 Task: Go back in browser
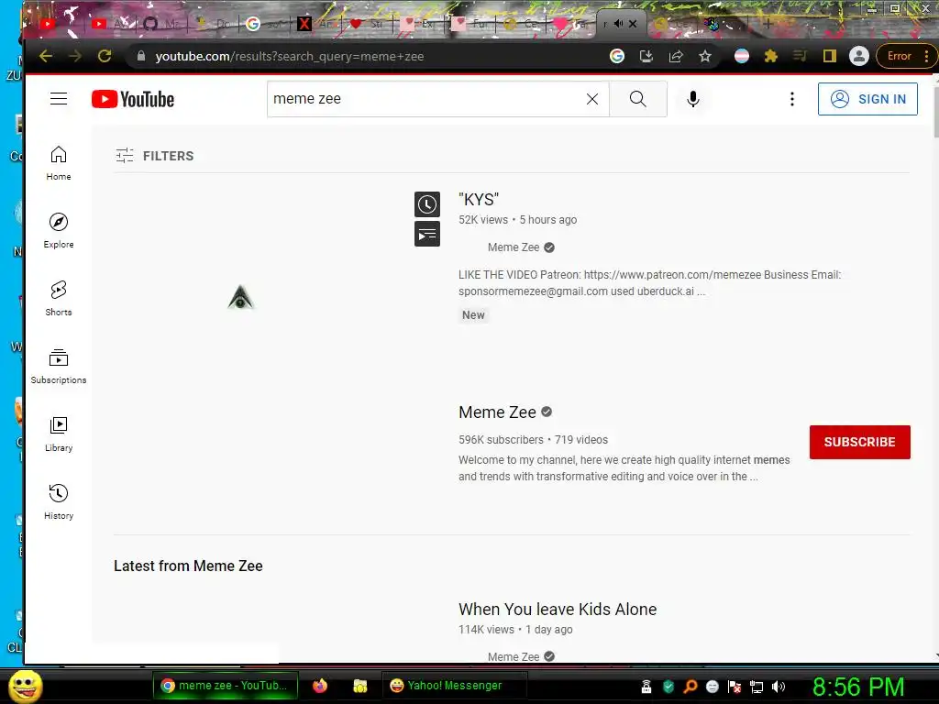(x=46, y=56)
